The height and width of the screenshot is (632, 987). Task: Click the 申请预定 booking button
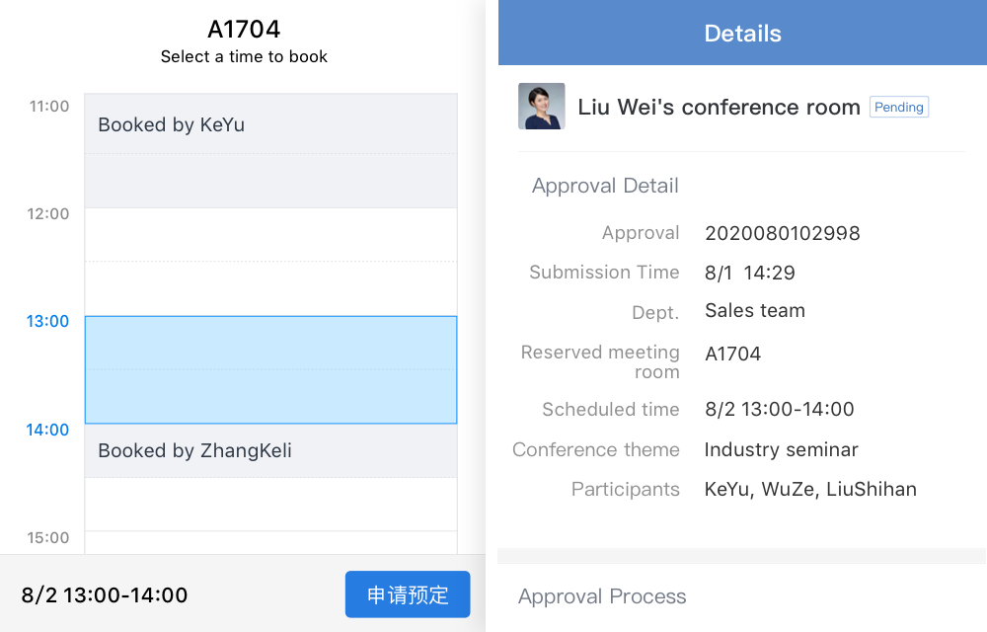click(408, 594)
